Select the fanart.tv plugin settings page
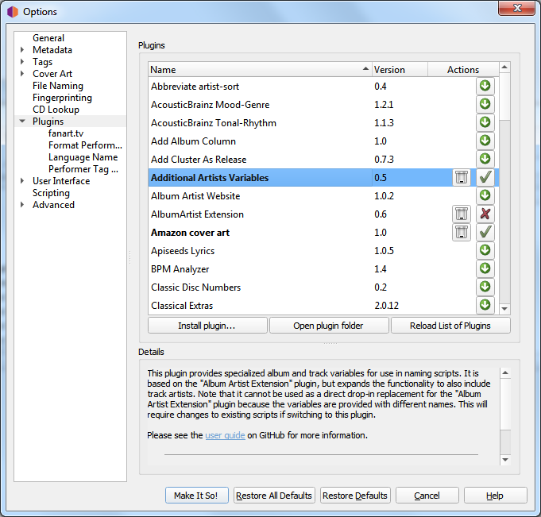541x517 pixels. [66, 133]
